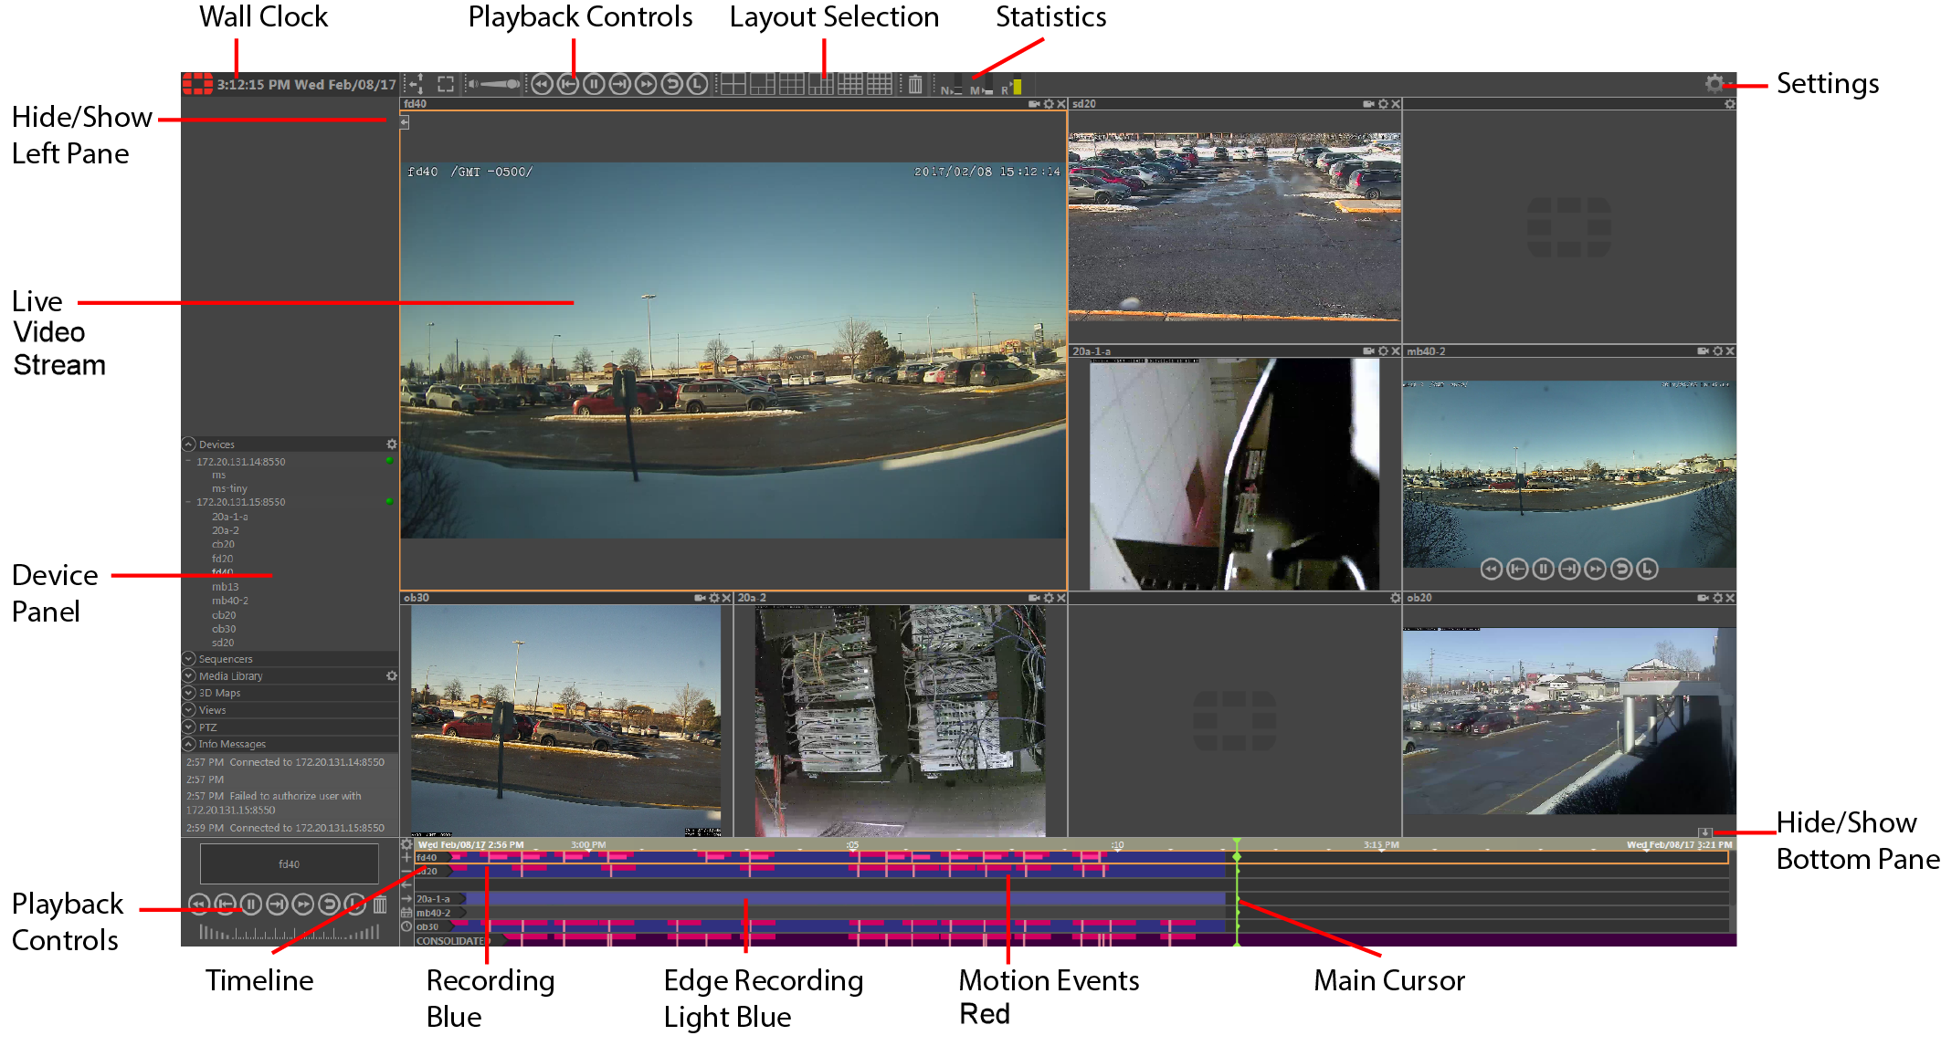
Task: Expand the Sequencers section
Action: (x=189, y=659)
